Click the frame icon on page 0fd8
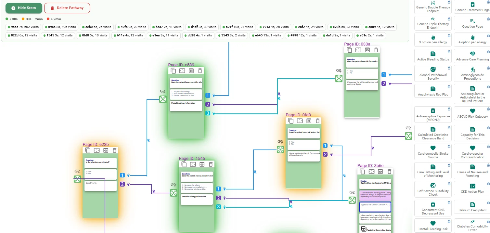Viewport: 490px width, 233px height. [300, 121]
